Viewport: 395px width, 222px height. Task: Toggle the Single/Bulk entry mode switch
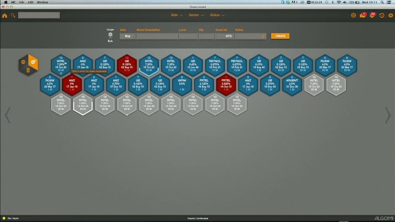(110, 35)
